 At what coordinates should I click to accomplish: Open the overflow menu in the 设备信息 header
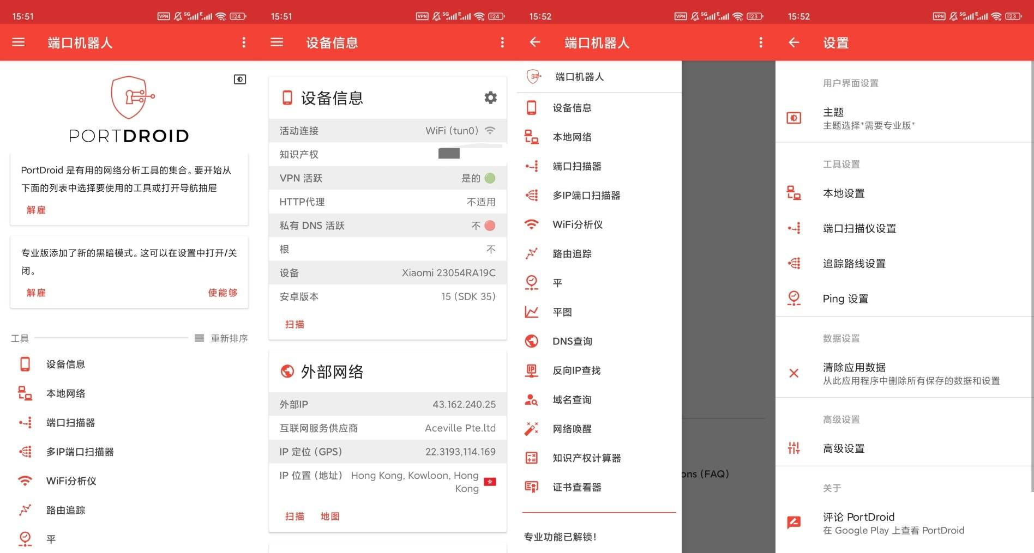[502, 42]
